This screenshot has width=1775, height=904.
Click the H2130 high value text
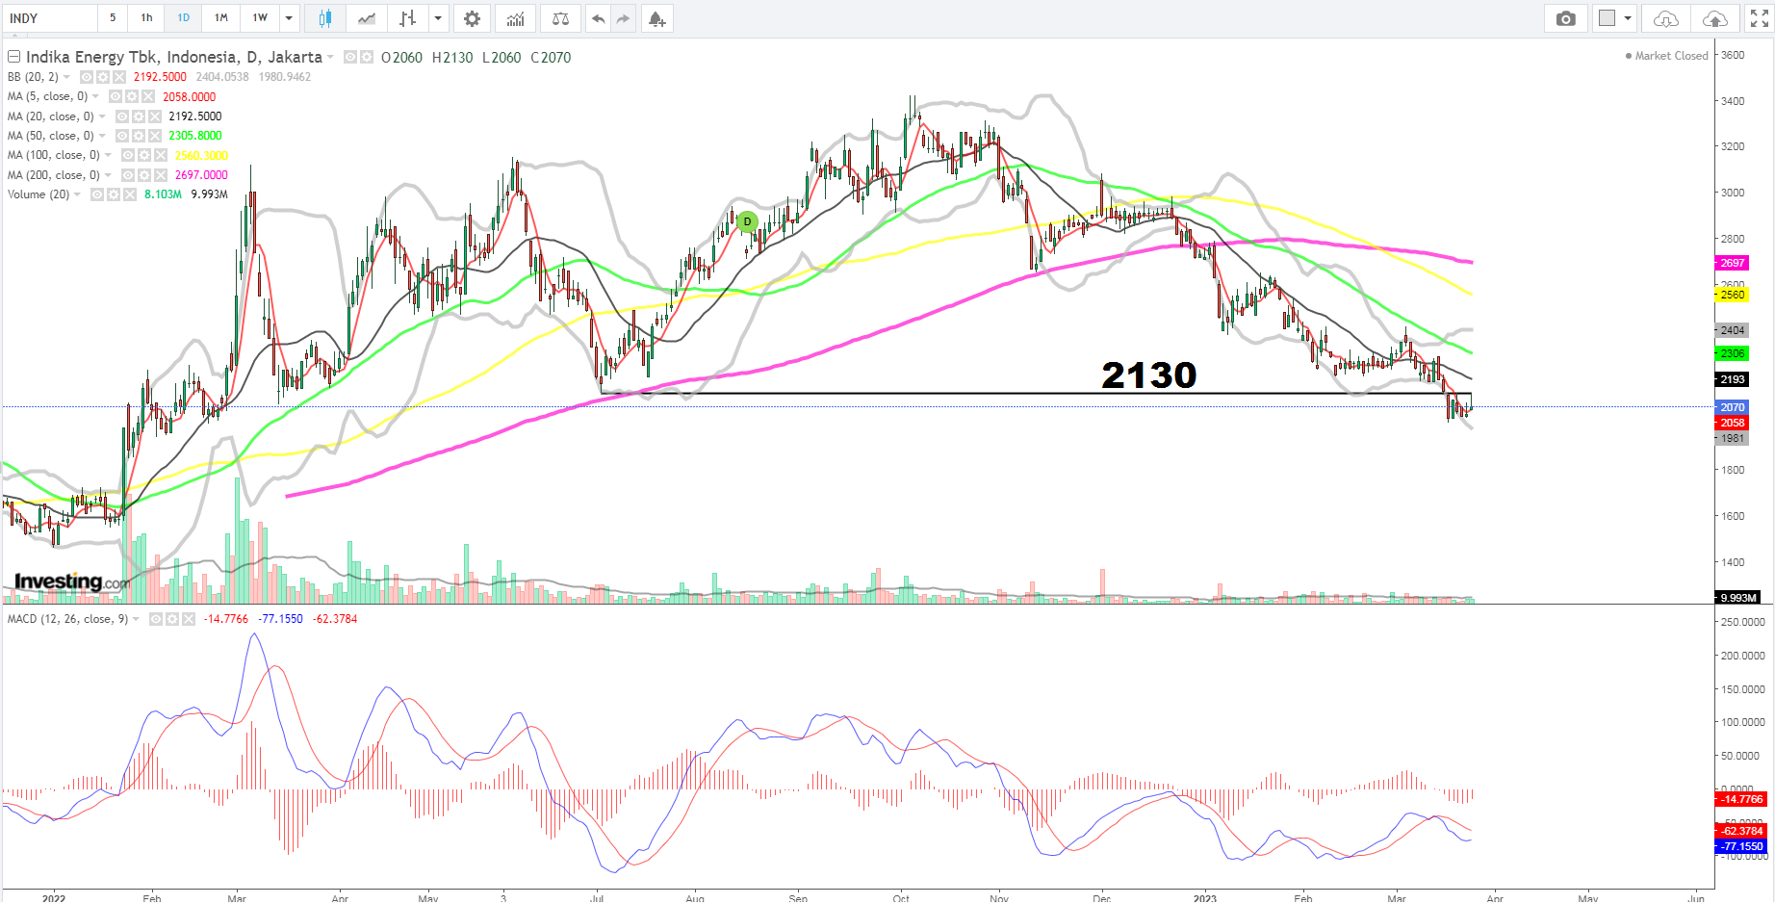point(452,57)
